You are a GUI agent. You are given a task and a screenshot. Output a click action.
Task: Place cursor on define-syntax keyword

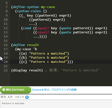click(26, 7)
